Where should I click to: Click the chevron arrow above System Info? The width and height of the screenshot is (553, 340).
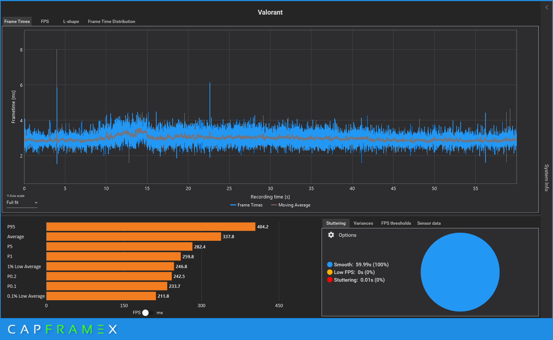546,7
